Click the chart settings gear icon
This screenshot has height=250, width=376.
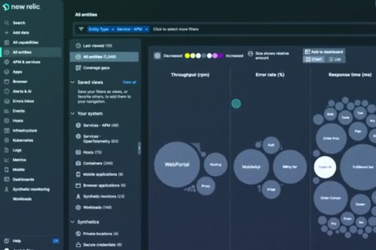tap(157, 56)
